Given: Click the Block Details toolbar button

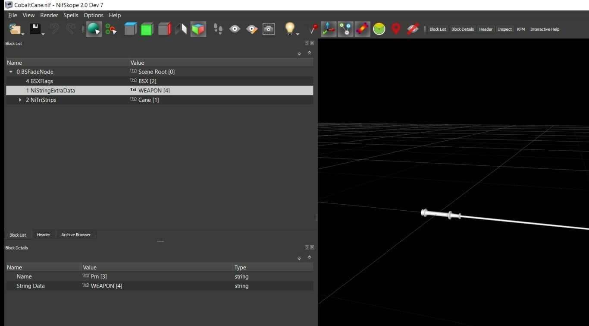Looking at the screenshot, I should pos(462,29).
